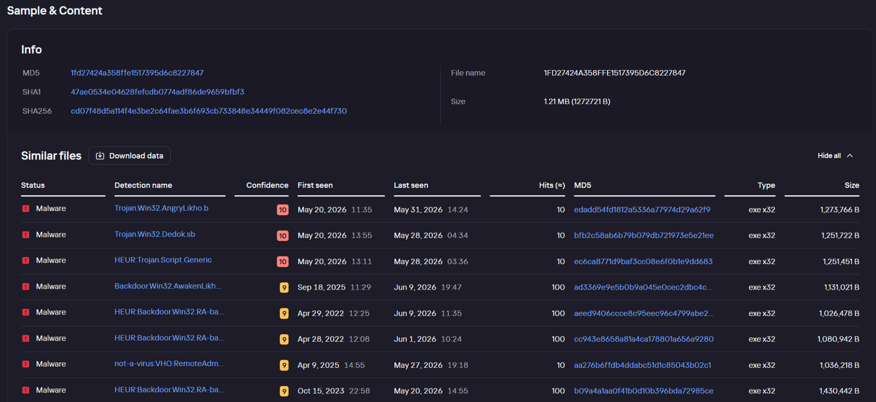The width and height of the screenshot is (876, 402).
Task: Click last seen date Jun 1, 2026 10:24
Action: (x=427, y=339)
